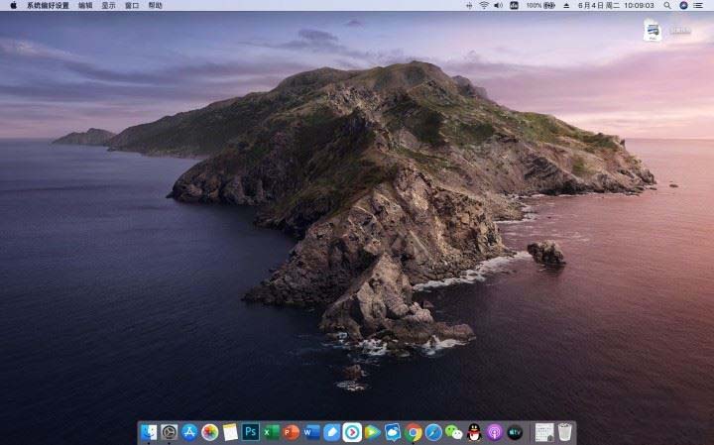This screenshot has width=714, height=445.
Task: Launch Microsoft Word from the Dock
Action: pos(311,432)
